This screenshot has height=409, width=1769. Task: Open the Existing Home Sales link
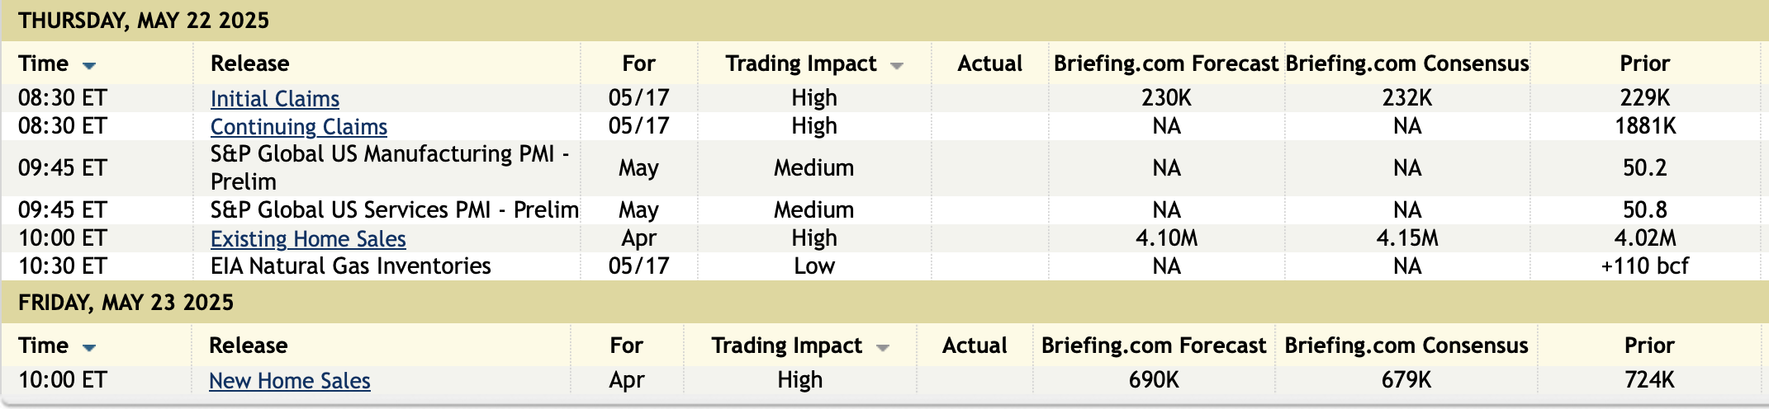click(x=308, y=239)
